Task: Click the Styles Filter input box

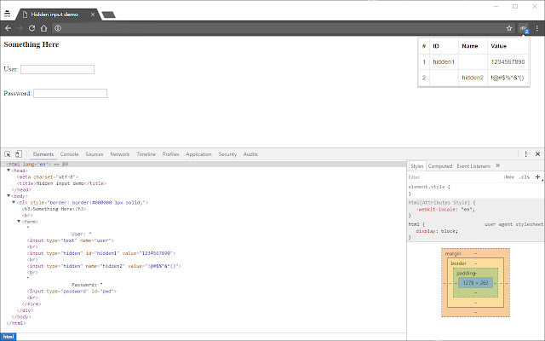Action: (x=454, y=177)
